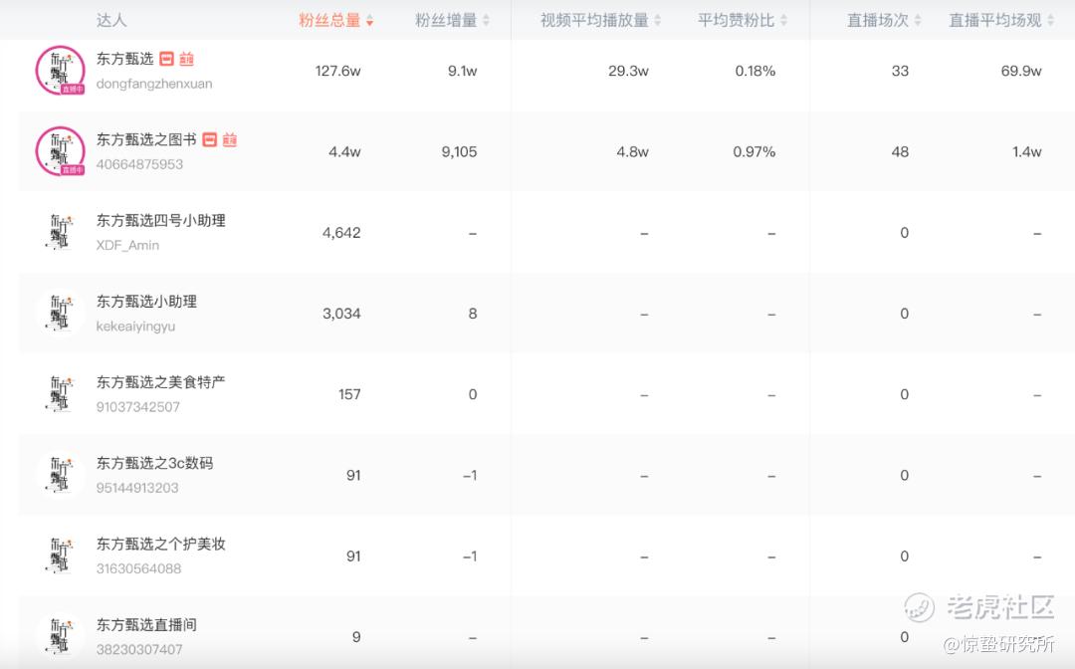Image resolution: width=1075 pixels, height=669 pixels.
Task: Click the 3,034 follower total
Action: [341, 314]
